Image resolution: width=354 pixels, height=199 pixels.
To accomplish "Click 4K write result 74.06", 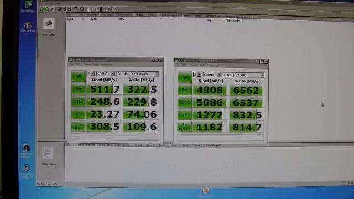I will pos(142,114).
